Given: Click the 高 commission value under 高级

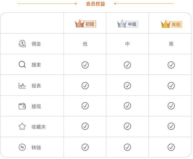Looking at the screenshot, I should click(x=171, y=44).
